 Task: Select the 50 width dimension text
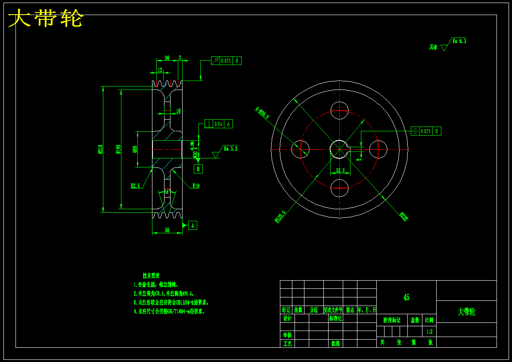[x=167, y=230]
